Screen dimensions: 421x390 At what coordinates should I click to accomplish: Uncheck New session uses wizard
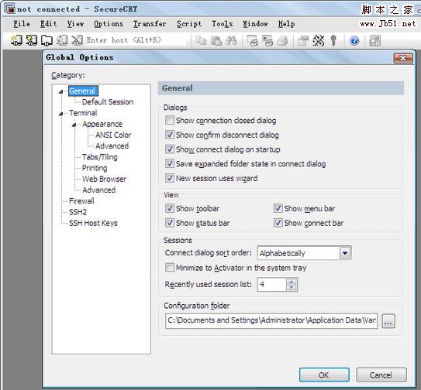pyautogui.click(x=170, y=178)
